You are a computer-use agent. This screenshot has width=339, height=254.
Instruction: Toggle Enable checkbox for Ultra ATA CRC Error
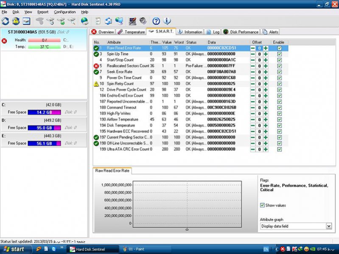pyautogui.click(x=279, y=149)
